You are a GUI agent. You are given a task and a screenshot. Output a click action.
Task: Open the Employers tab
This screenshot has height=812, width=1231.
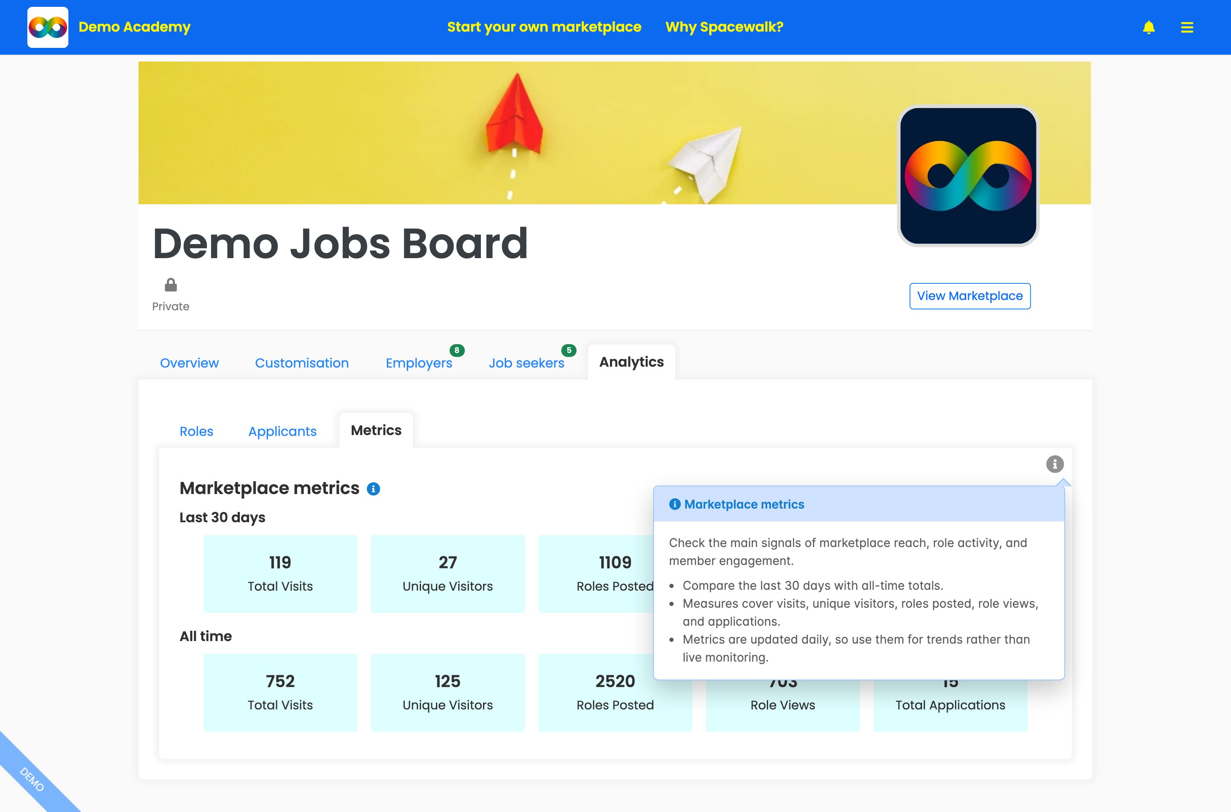tap(419, 363)
